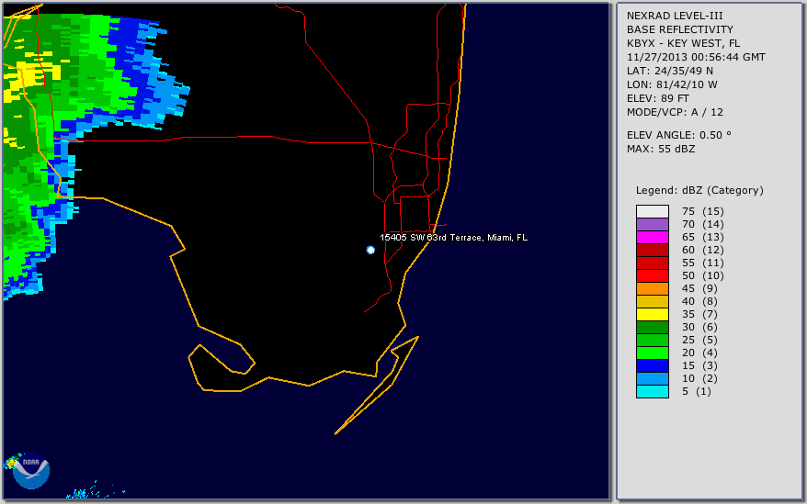The height and width of the screenshot is (504, 807).
Task: Click the NEXRAD LEVEL-III heading text
Action: 675,16
